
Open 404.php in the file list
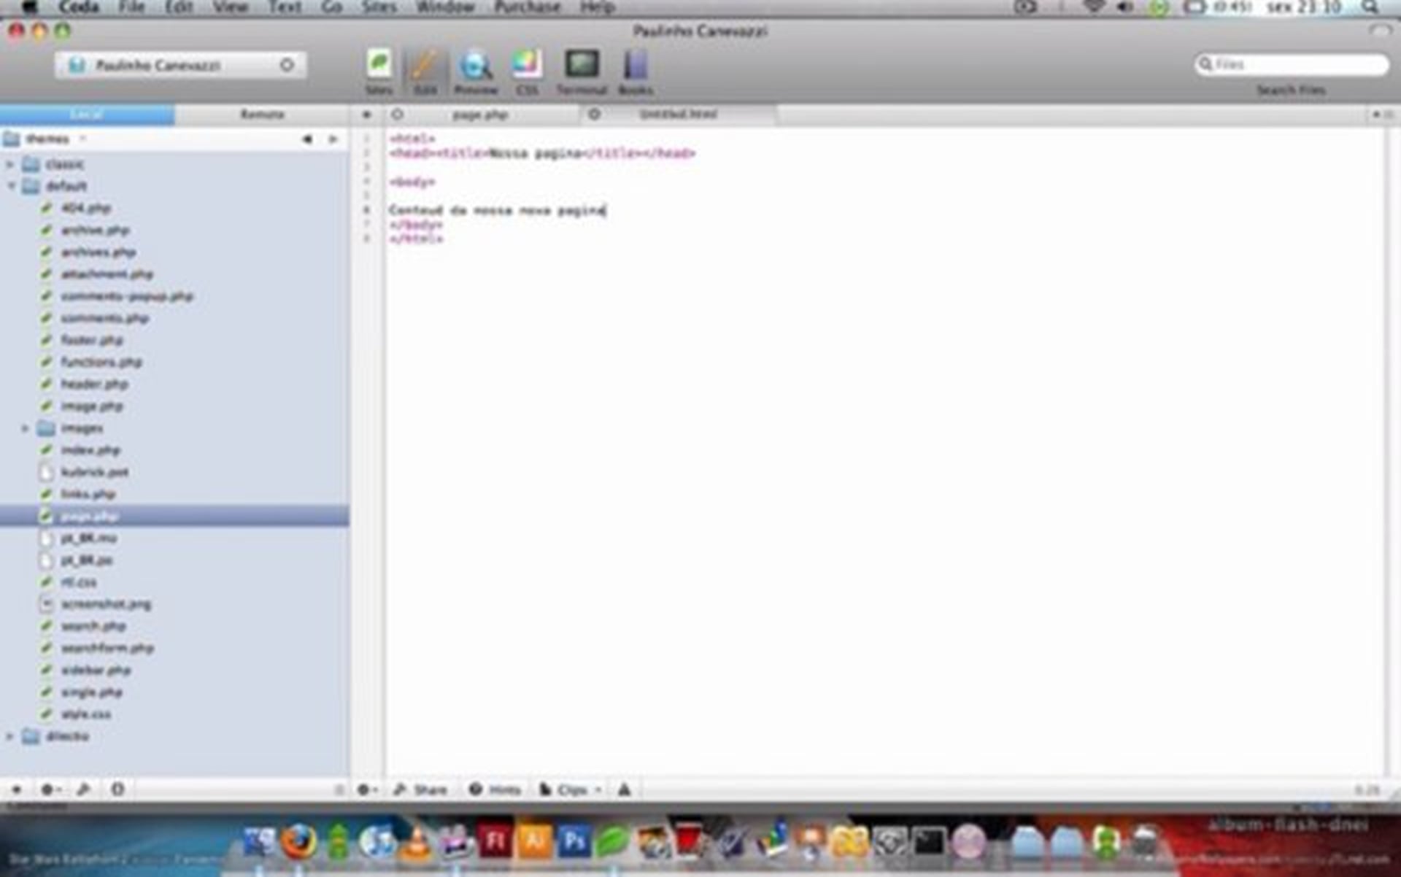click(85, 209)
